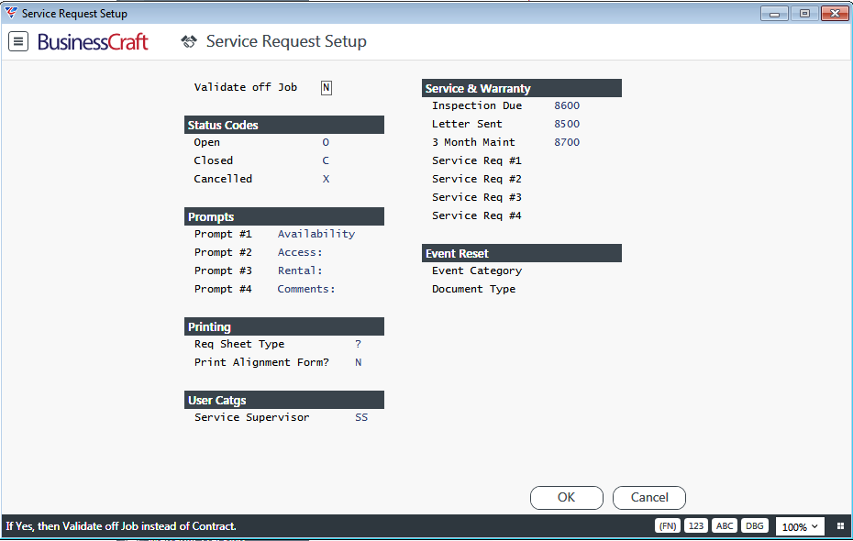Select the Validate off Job field
853x541 pixels.
[326, 87]
